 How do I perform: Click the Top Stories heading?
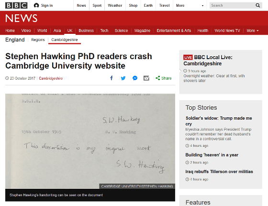pyautogui.click(x=201, y=108)
